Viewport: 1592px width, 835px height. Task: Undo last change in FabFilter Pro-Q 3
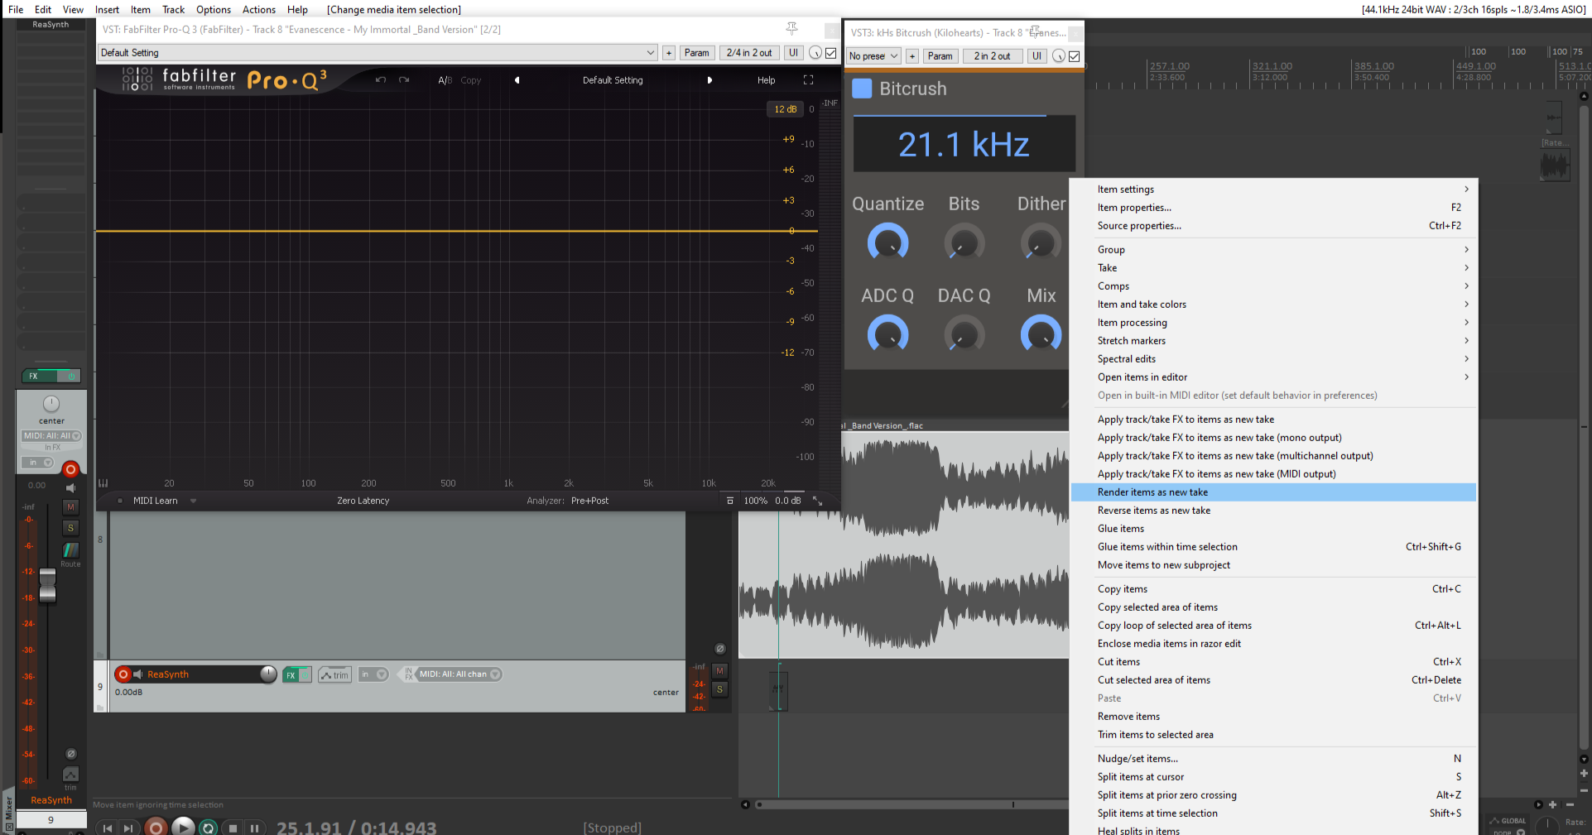[380, 80]
